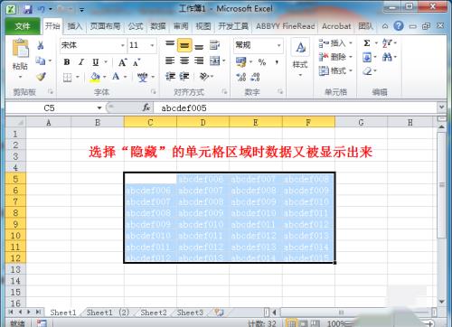Open the number format dropdown
This screenshot has width=452, height=327.
(279, 45)
